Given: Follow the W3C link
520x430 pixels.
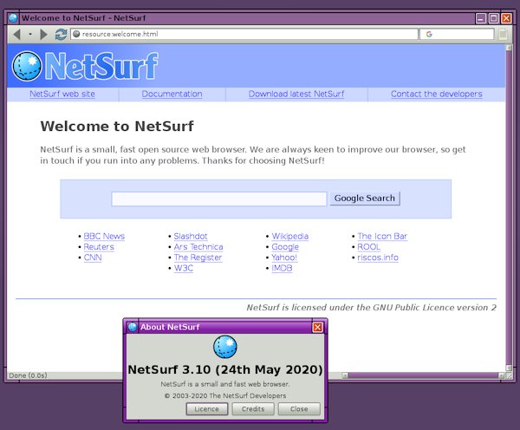Looking at the screenshot, I should coord(184,268).
